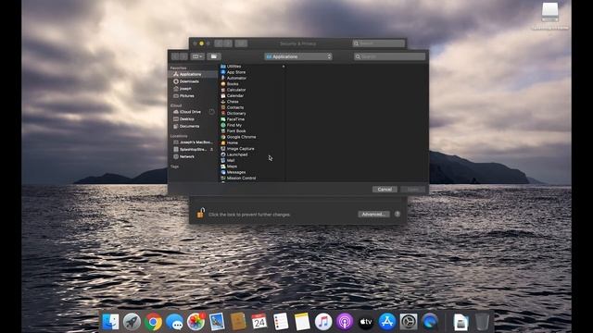Image resolution: width=593 pixels, height=333 pixels.
Task: Open the Applications location pop-up menu
Action: pos(298,56)
